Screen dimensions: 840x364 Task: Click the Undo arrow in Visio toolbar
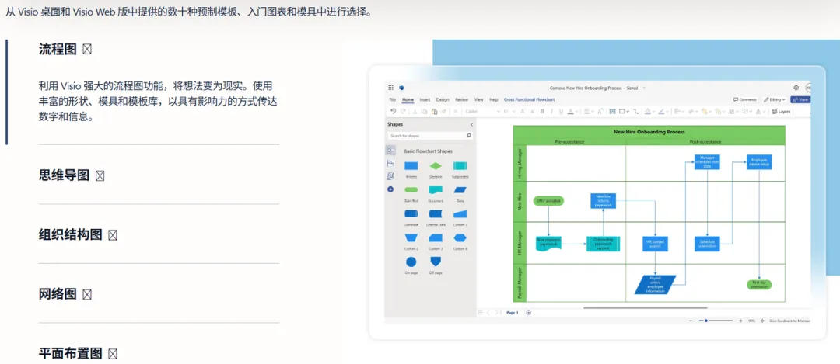pos(393,111)
